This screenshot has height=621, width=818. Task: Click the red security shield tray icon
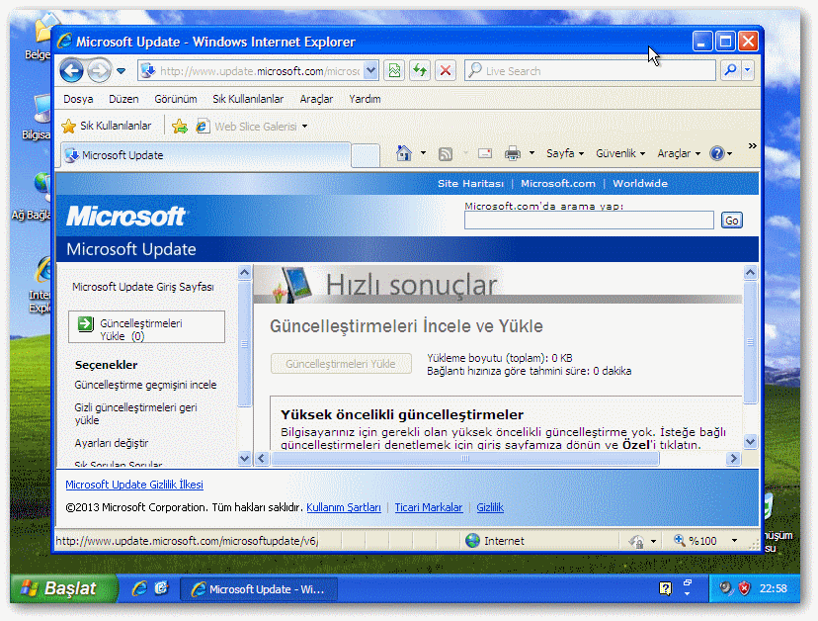[744, 588]
